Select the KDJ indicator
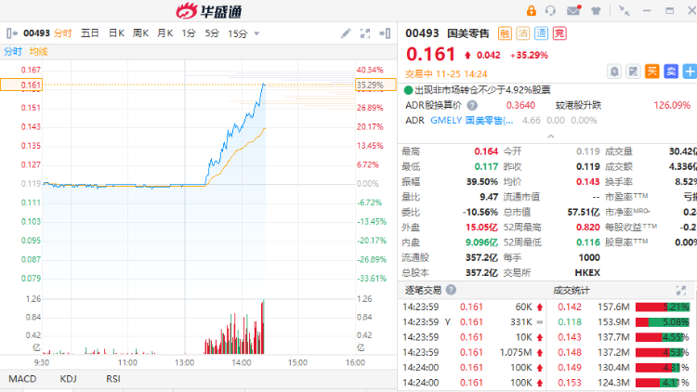 tap(68, 379)
